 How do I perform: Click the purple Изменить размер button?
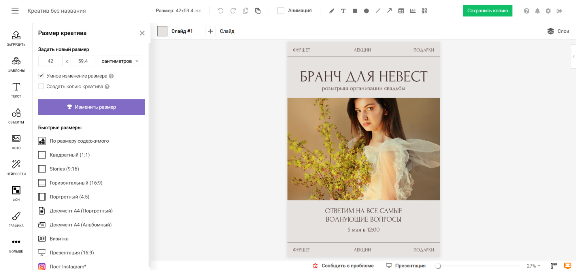tap(92, 107)
